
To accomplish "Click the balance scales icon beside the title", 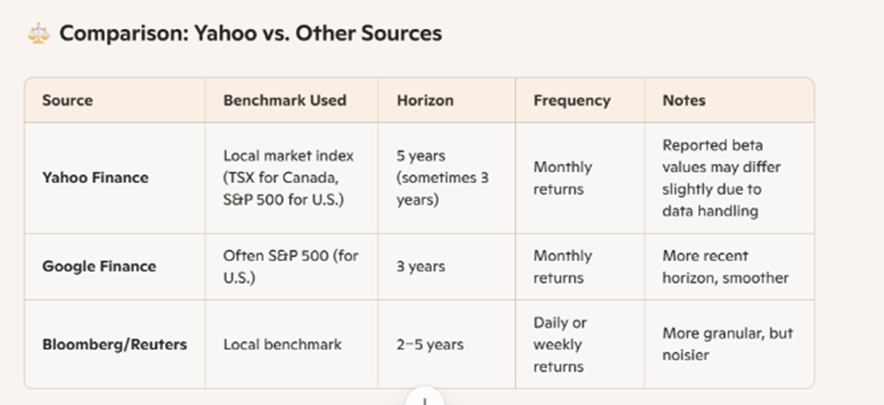I will click(38, 34).
